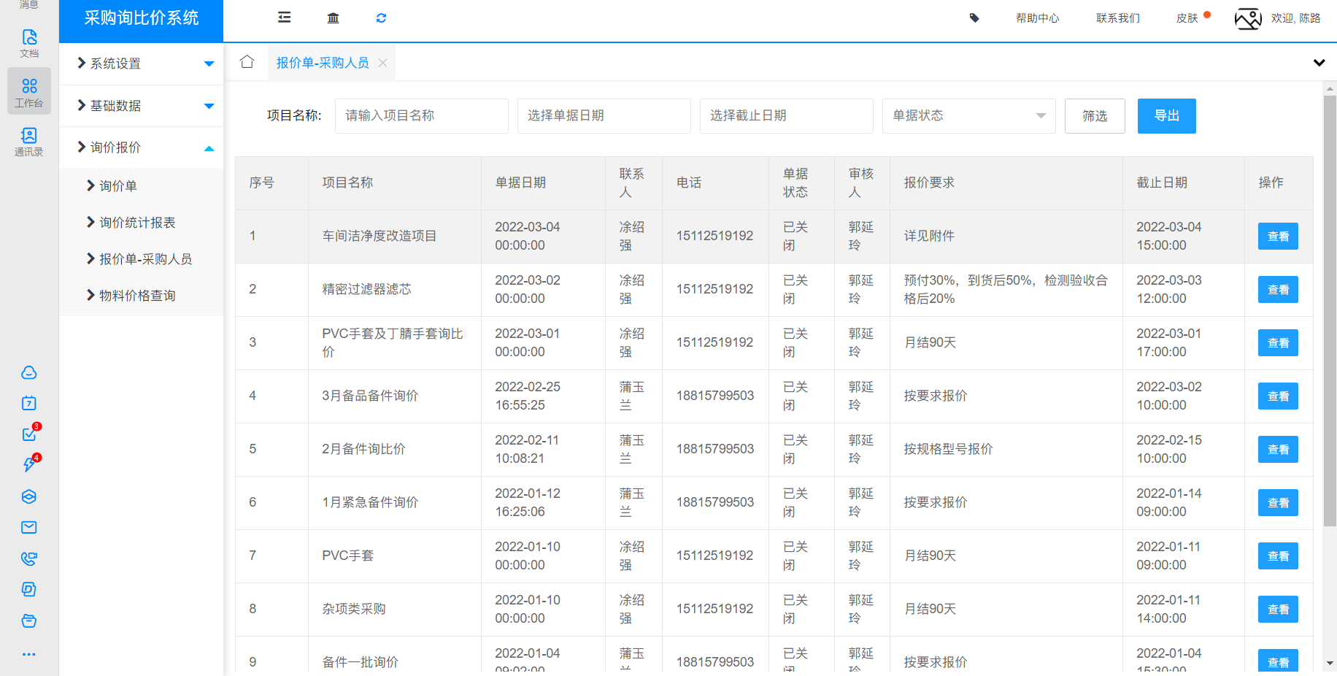
Task: Open the tasks icon showing badge 3
Action: click(x=28, y=434)
